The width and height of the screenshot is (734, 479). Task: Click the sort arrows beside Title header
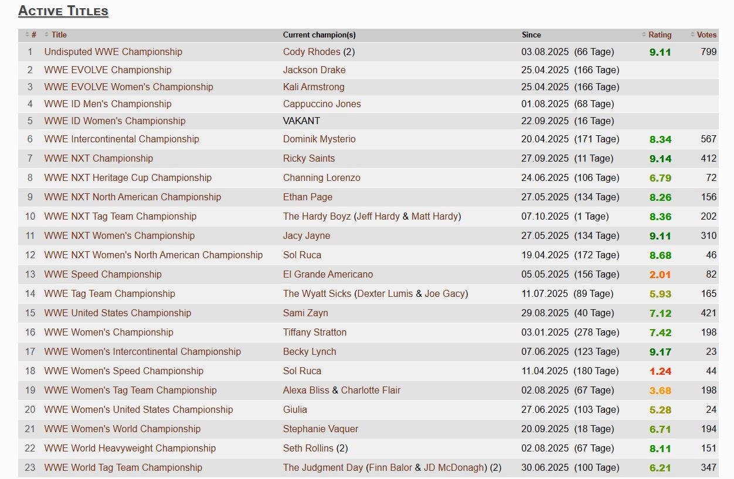tap(47, 35)
